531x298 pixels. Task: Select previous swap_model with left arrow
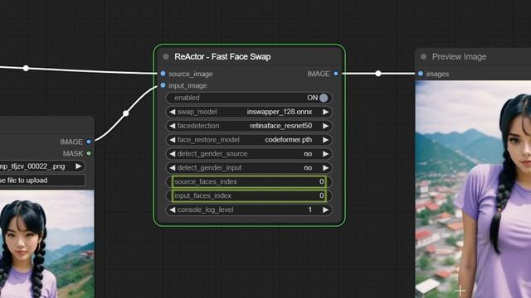[173, 112]
